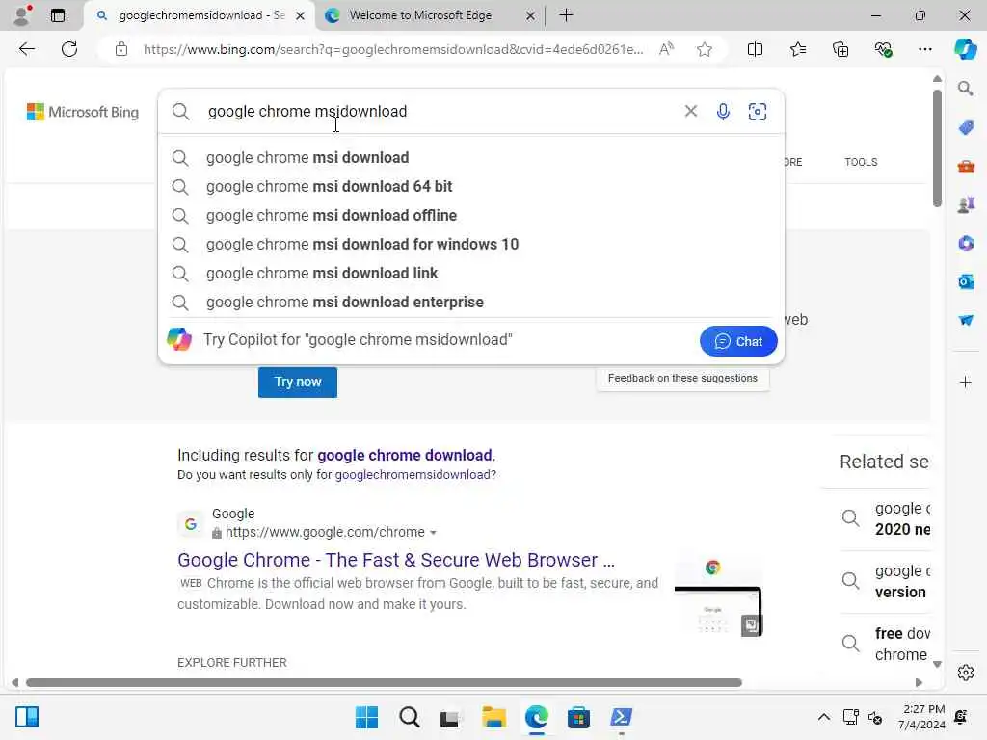Open the Copilot sidebar icon
This screenshot has width=987, height=740.
965,49
